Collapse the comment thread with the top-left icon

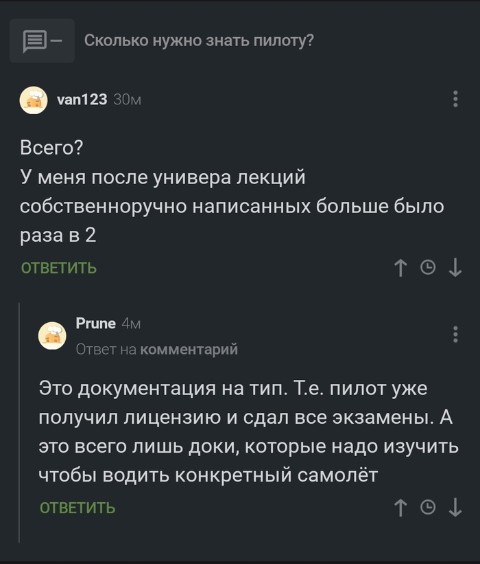[42, 41]
